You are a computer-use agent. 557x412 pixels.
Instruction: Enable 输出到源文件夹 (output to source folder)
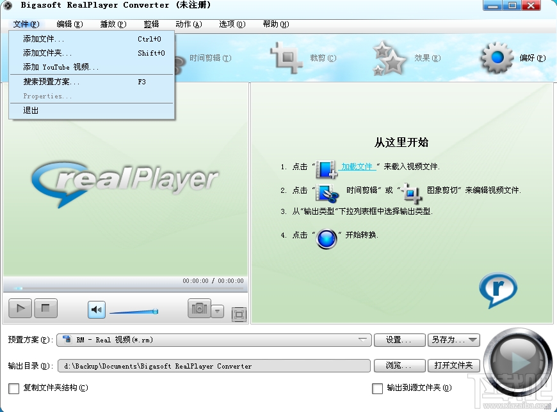point(377,388)
